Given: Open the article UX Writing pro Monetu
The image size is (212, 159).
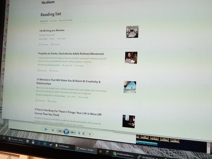Looking at the screenshot, I should [x=52, y=30].
